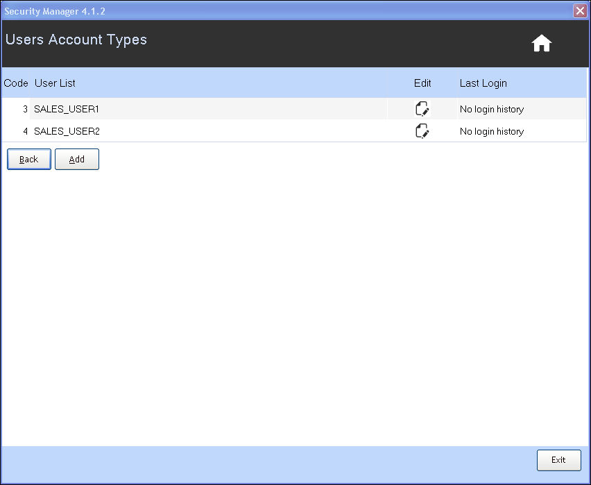The height and width of the screenshot is (485, 591).
Task: Close the Security Manager window
Action: [x=580, y=11]
